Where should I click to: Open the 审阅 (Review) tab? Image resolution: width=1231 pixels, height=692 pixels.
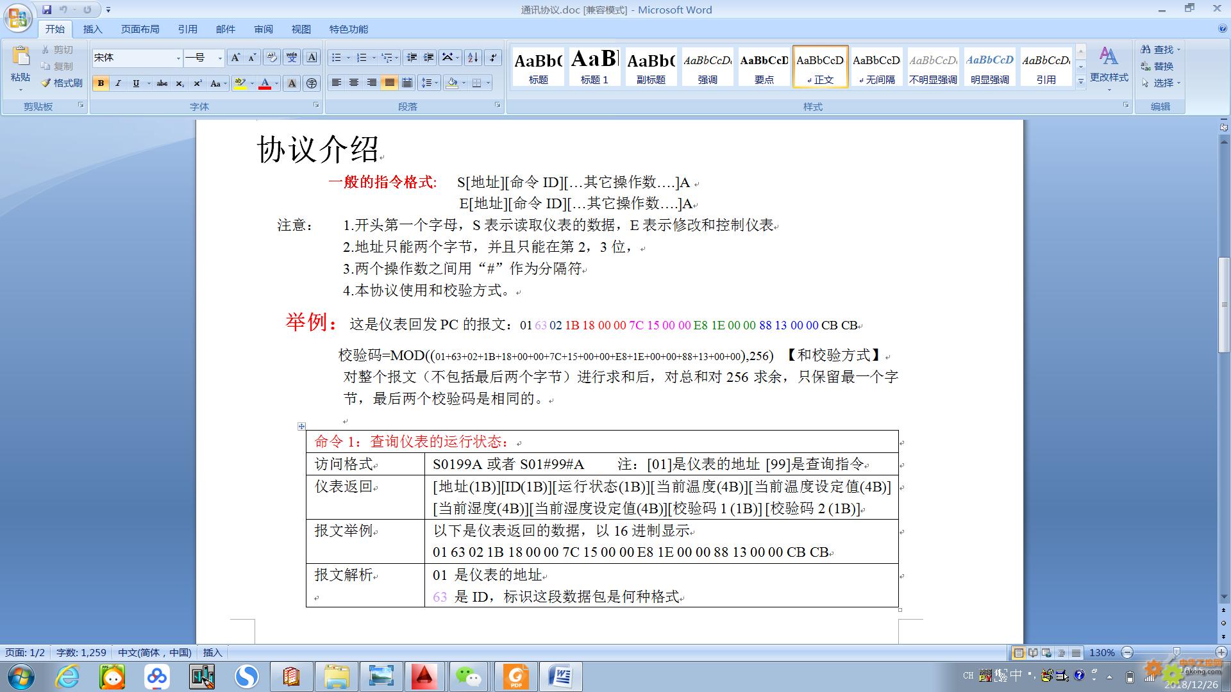click(263, 29)
